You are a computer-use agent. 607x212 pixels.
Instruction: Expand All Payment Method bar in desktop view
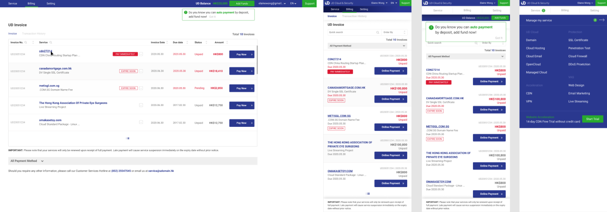pos(42,161)
